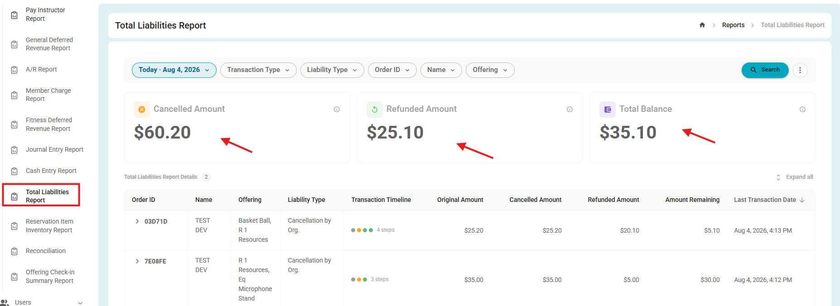Open Offering Check-in Summary Report menu item
The image size is (840, 306).
(50, 276)
